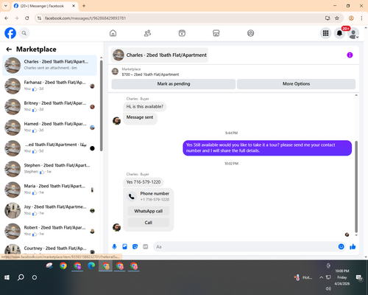Select Courtney conversation in list
This screenshot has height=295, width=368.
click(x=49, y=249)
